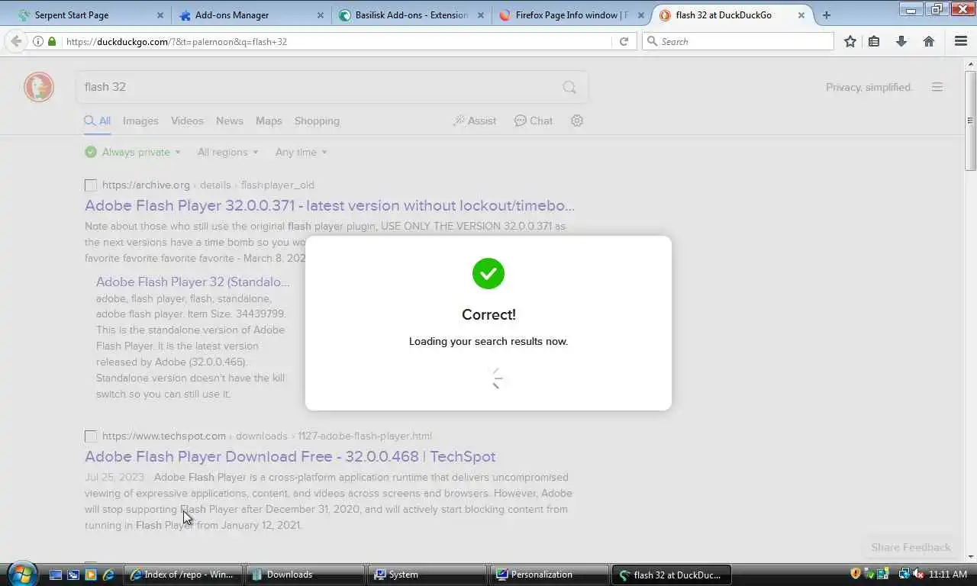This screenshot has width=977, height=586.
Task: Open DuckDuckGo page side menu icon
Action: (937, 87)
